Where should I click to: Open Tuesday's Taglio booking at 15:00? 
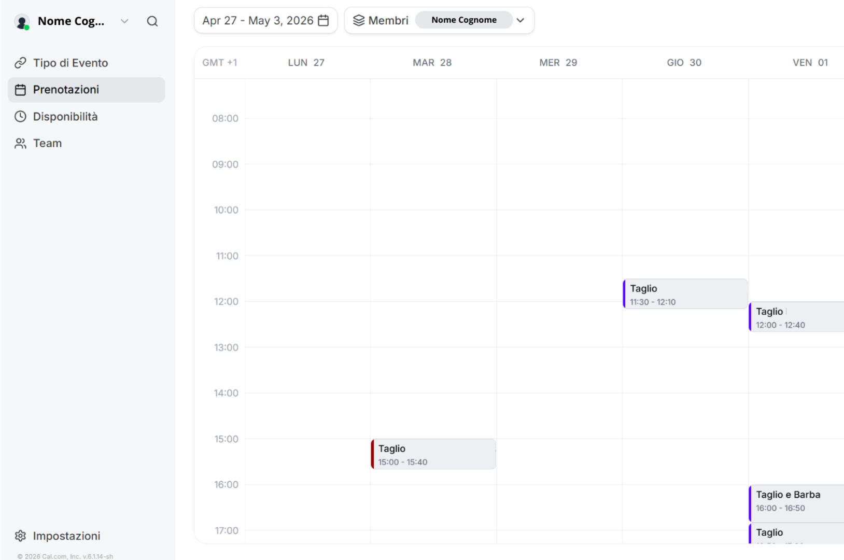click(x=433, y=454)
